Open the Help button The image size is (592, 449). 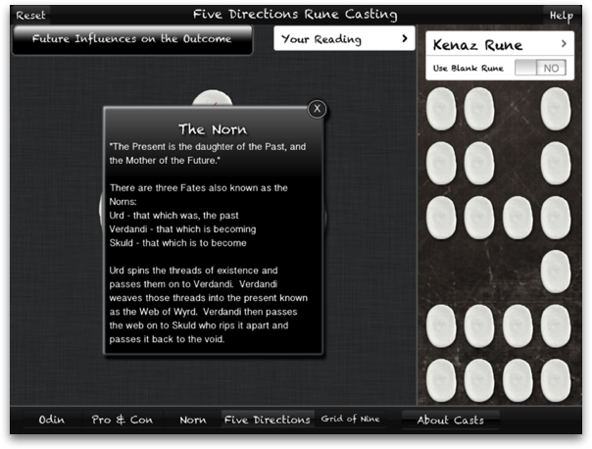coord(561,16)
